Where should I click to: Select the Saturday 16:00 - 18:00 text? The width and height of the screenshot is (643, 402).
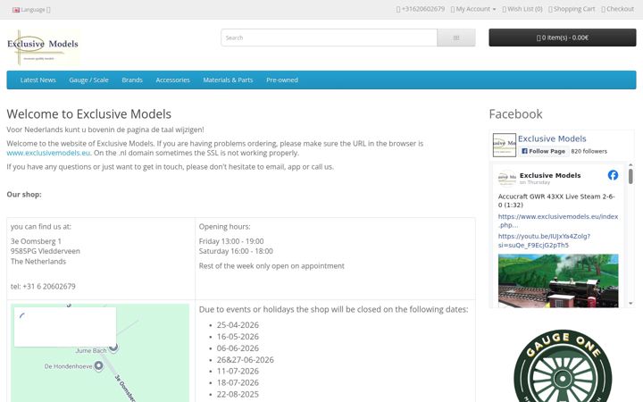[236, 251]
